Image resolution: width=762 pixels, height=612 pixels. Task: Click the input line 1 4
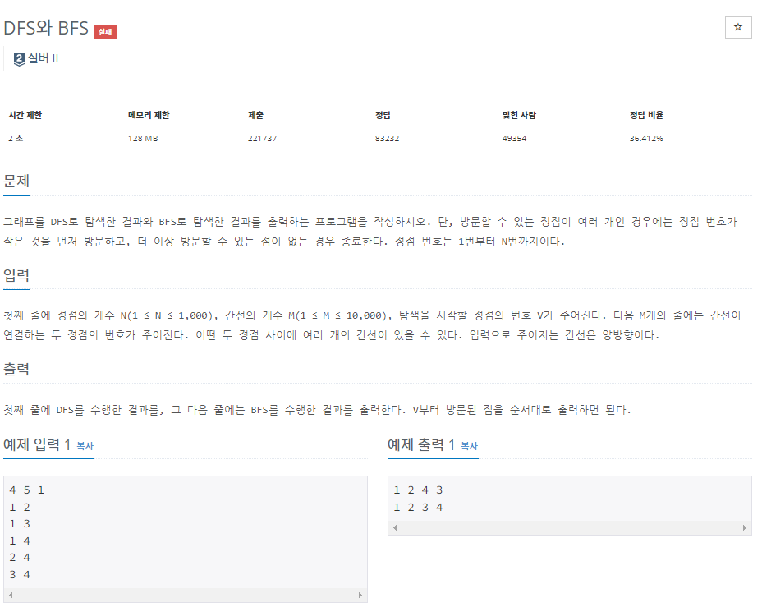click(20, 541)
